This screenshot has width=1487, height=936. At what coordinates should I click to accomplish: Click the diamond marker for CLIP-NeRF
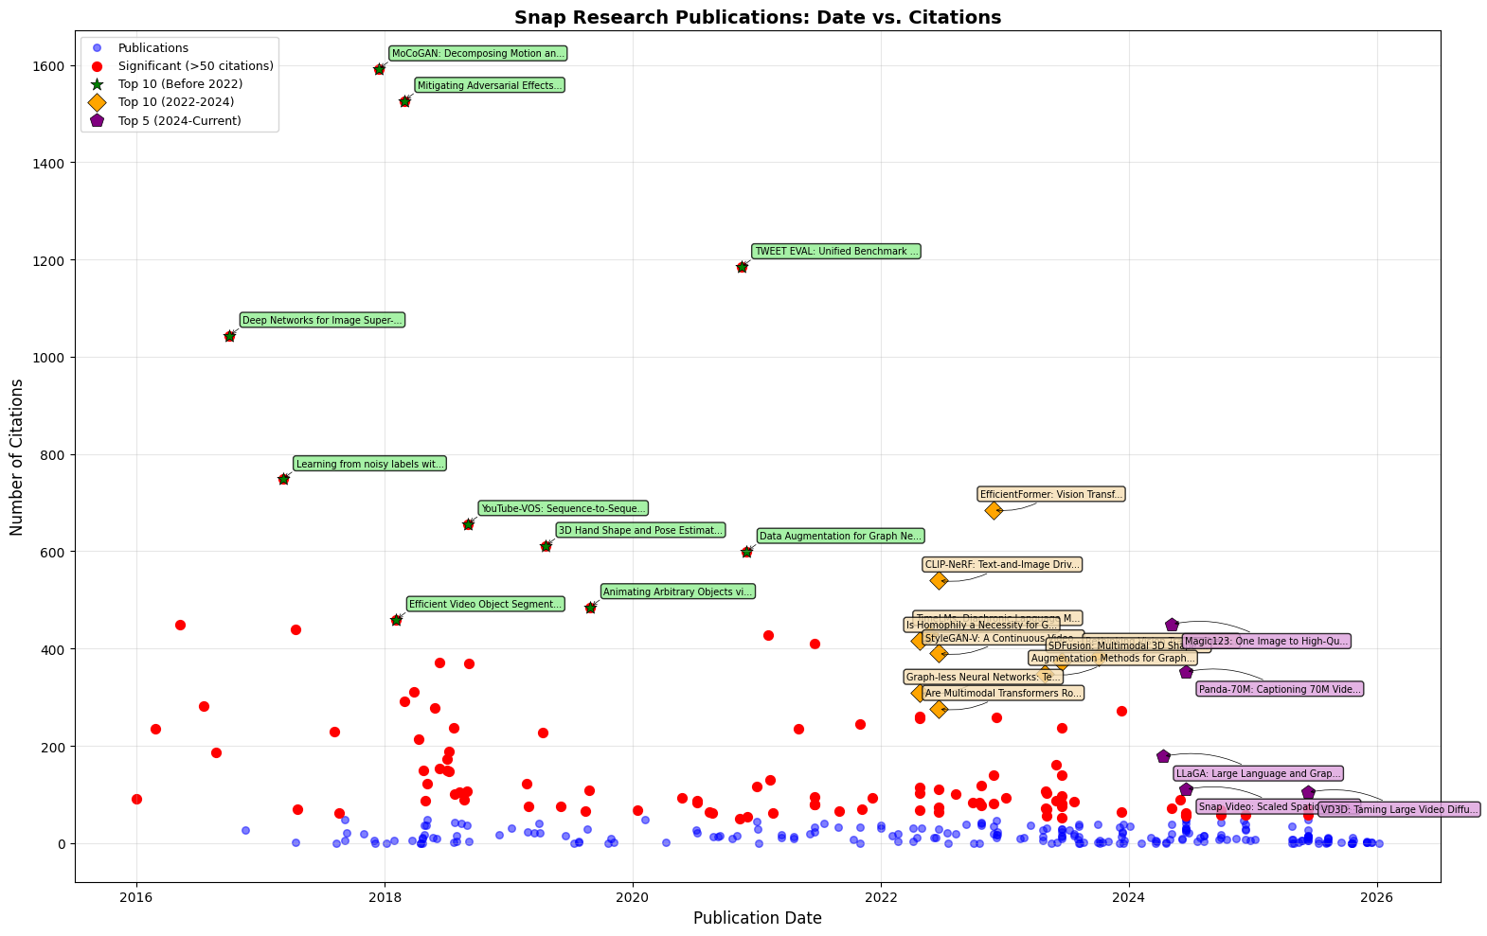click(x=939, y=580)
